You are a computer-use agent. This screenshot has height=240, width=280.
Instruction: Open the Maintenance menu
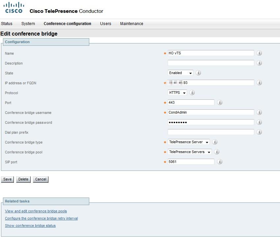tap(132, 24)
